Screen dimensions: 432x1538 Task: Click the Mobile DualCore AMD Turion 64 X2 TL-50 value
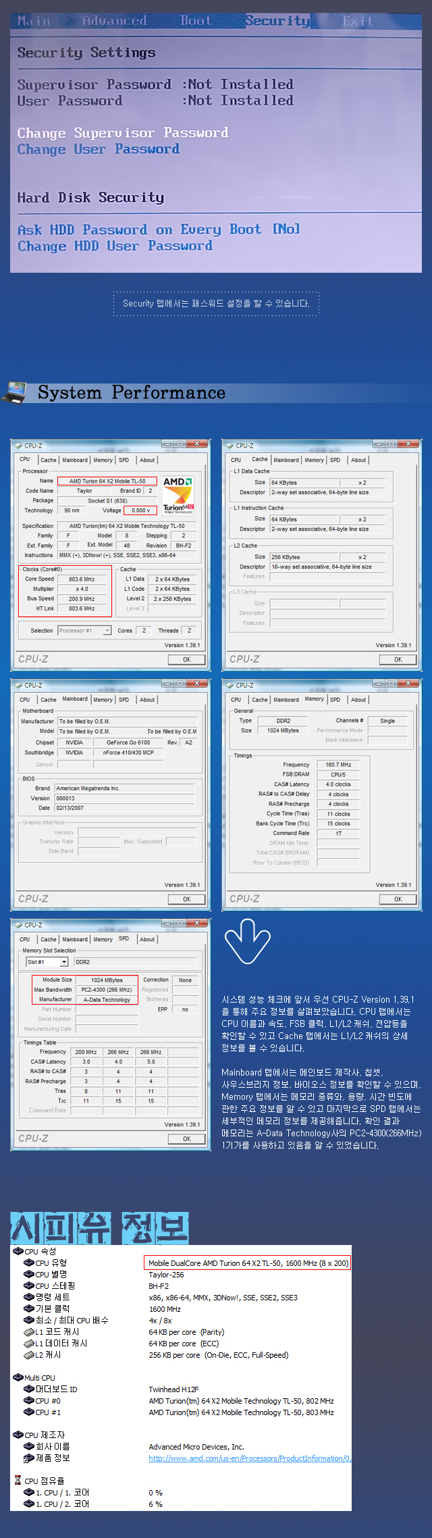point(248,1263)
